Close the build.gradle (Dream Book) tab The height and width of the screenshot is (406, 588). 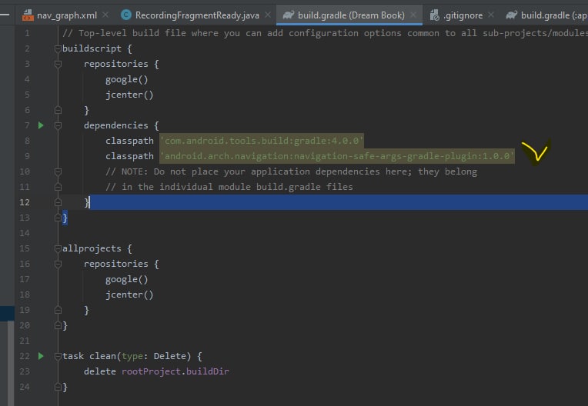tap(413, 15)
